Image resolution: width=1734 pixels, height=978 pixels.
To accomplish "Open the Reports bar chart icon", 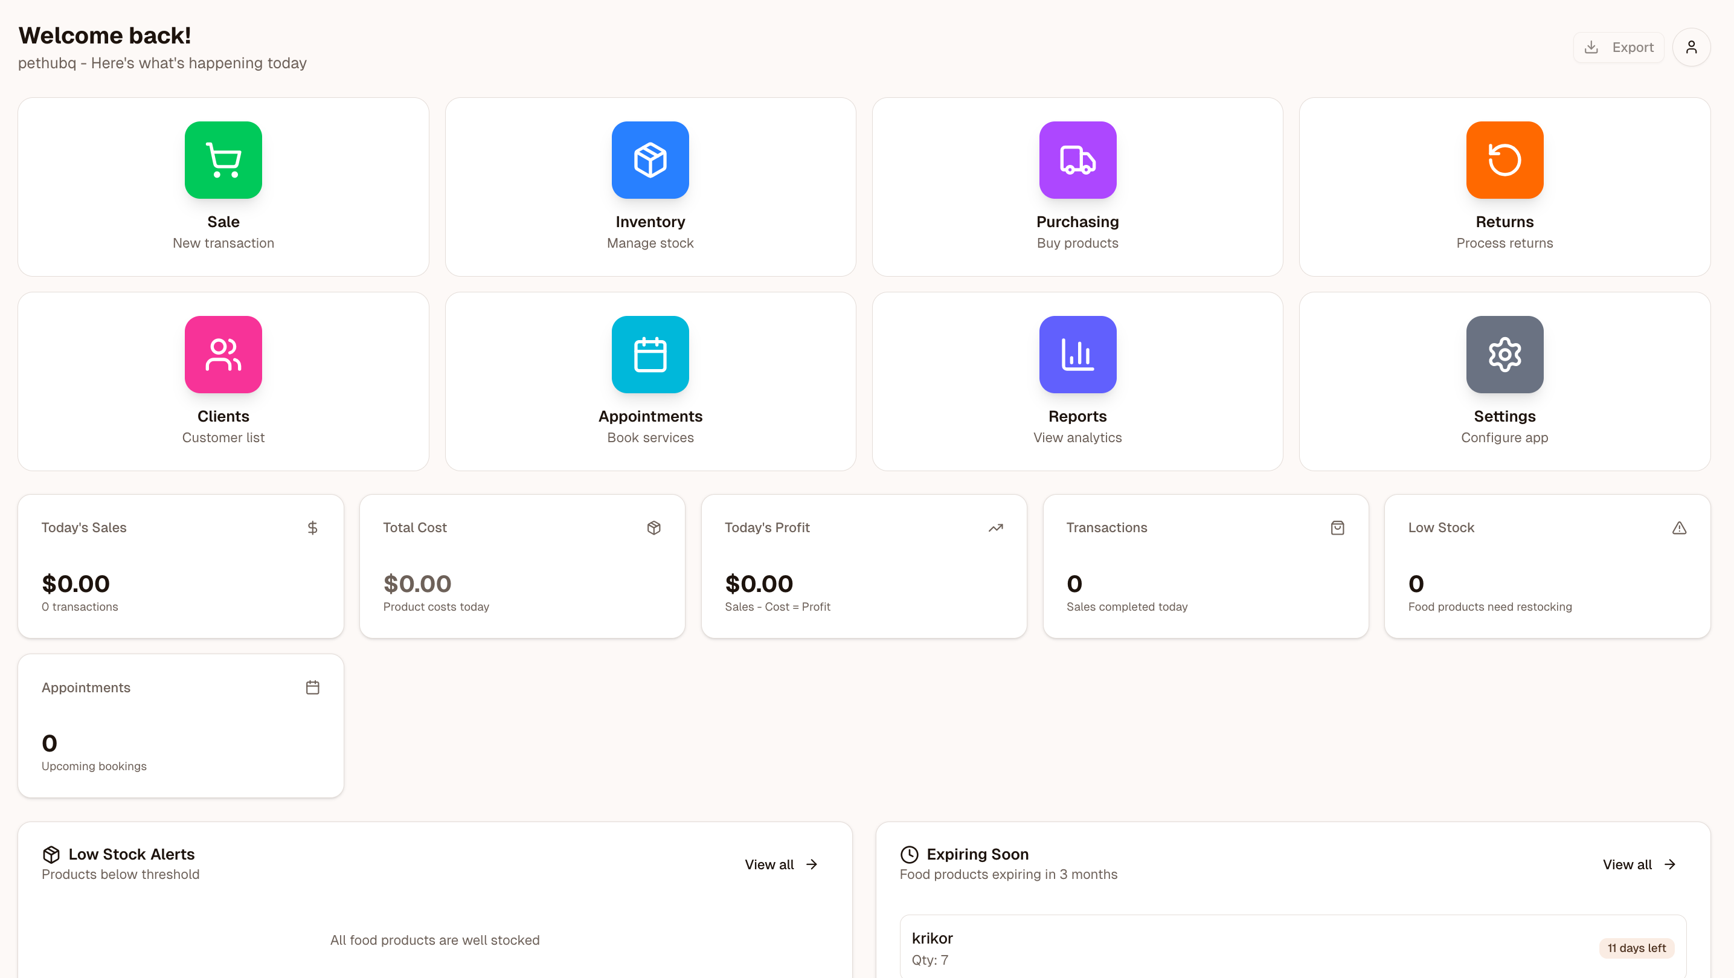I will point(1077,354).
